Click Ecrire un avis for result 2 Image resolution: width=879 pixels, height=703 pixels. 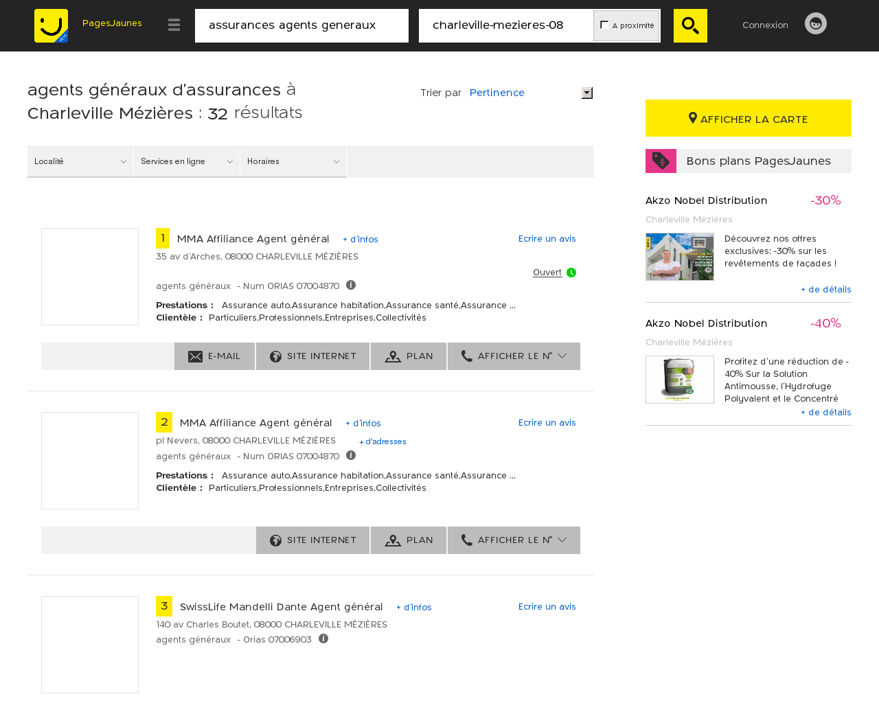547,422
